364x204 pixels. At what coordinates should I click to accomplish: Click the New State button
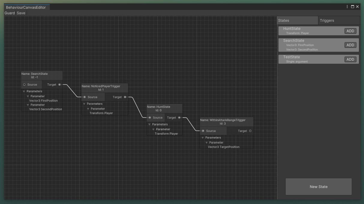coord(318,186)
